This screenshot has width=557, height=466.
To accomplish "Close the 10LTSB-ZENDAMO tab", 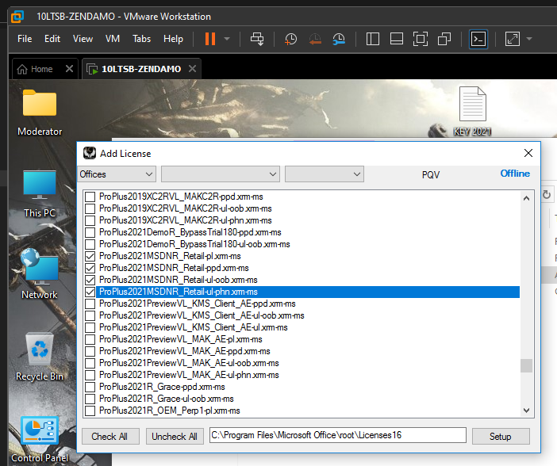I will tap(192, 68).
